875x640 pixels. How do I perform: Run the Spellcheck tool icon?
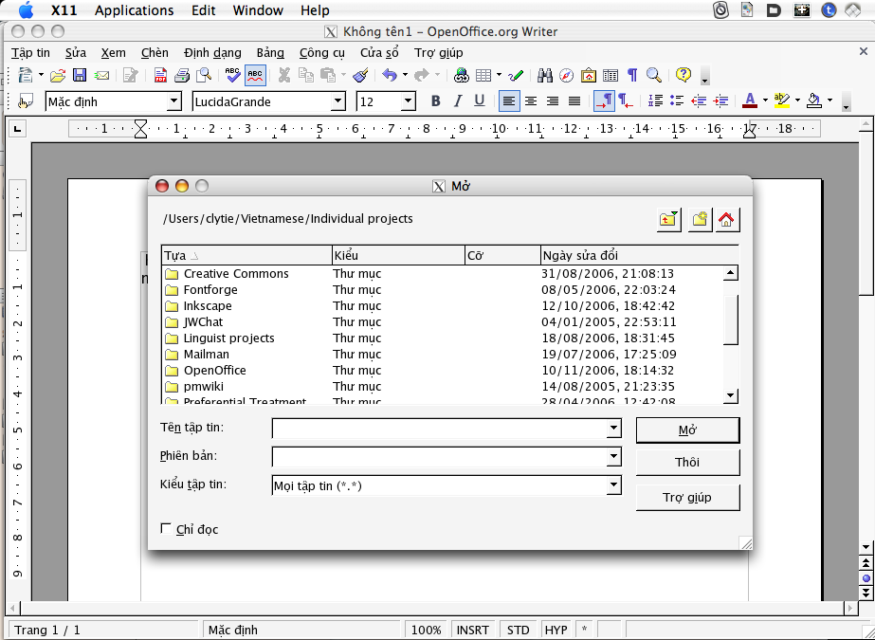(232, 75)
